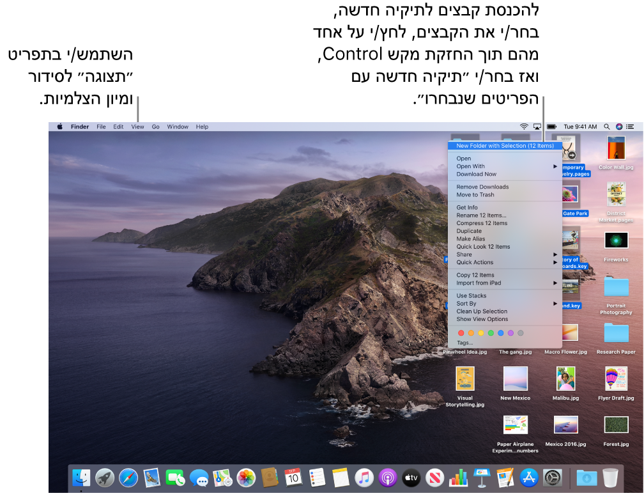644x493 pixels.
Task: Open Spotlight search in menu bar
Action: 607,127
